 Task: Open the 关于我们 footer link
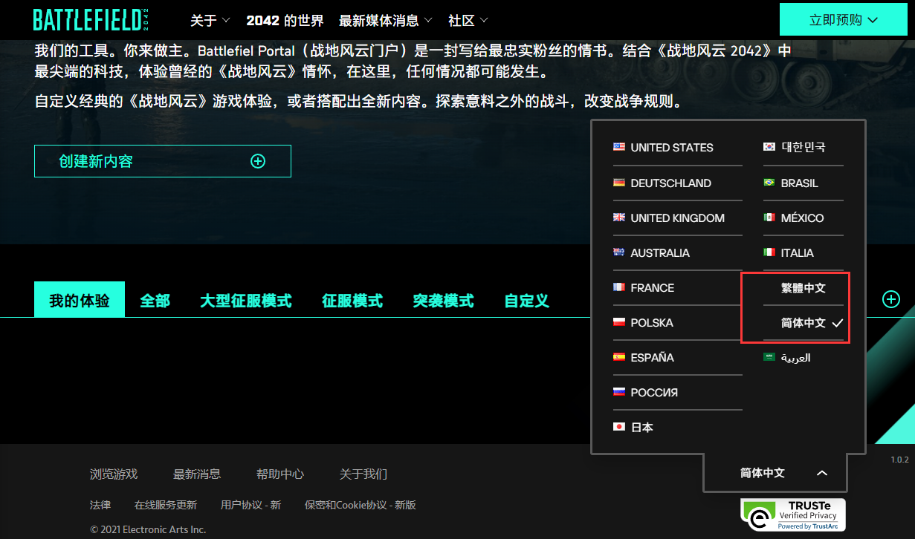pyautogui.click(x=363, y=474)
